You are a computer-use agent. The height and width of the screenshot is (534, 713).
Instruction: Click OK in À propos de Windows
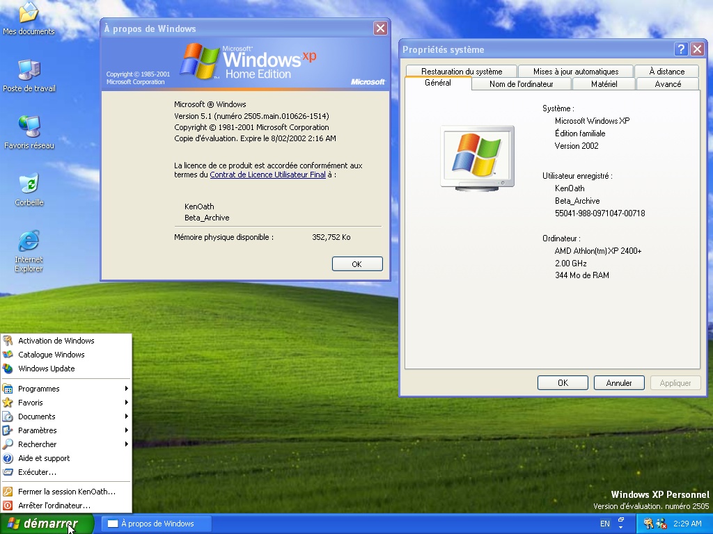tap(357, 264)
